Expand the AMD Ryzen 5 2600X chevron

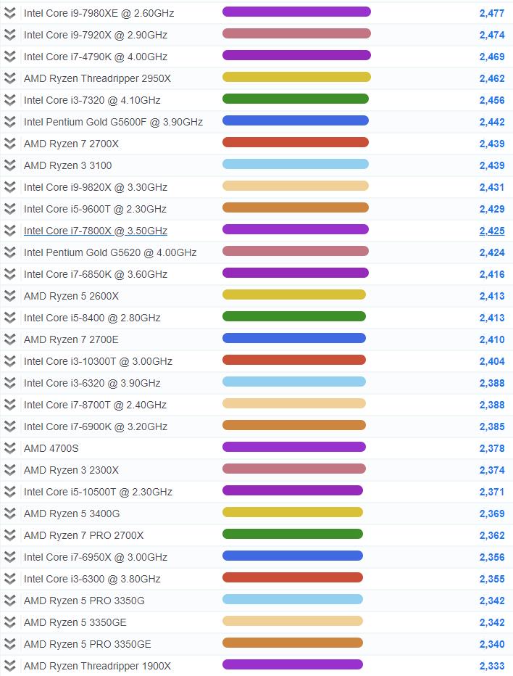tap(10, 296)
